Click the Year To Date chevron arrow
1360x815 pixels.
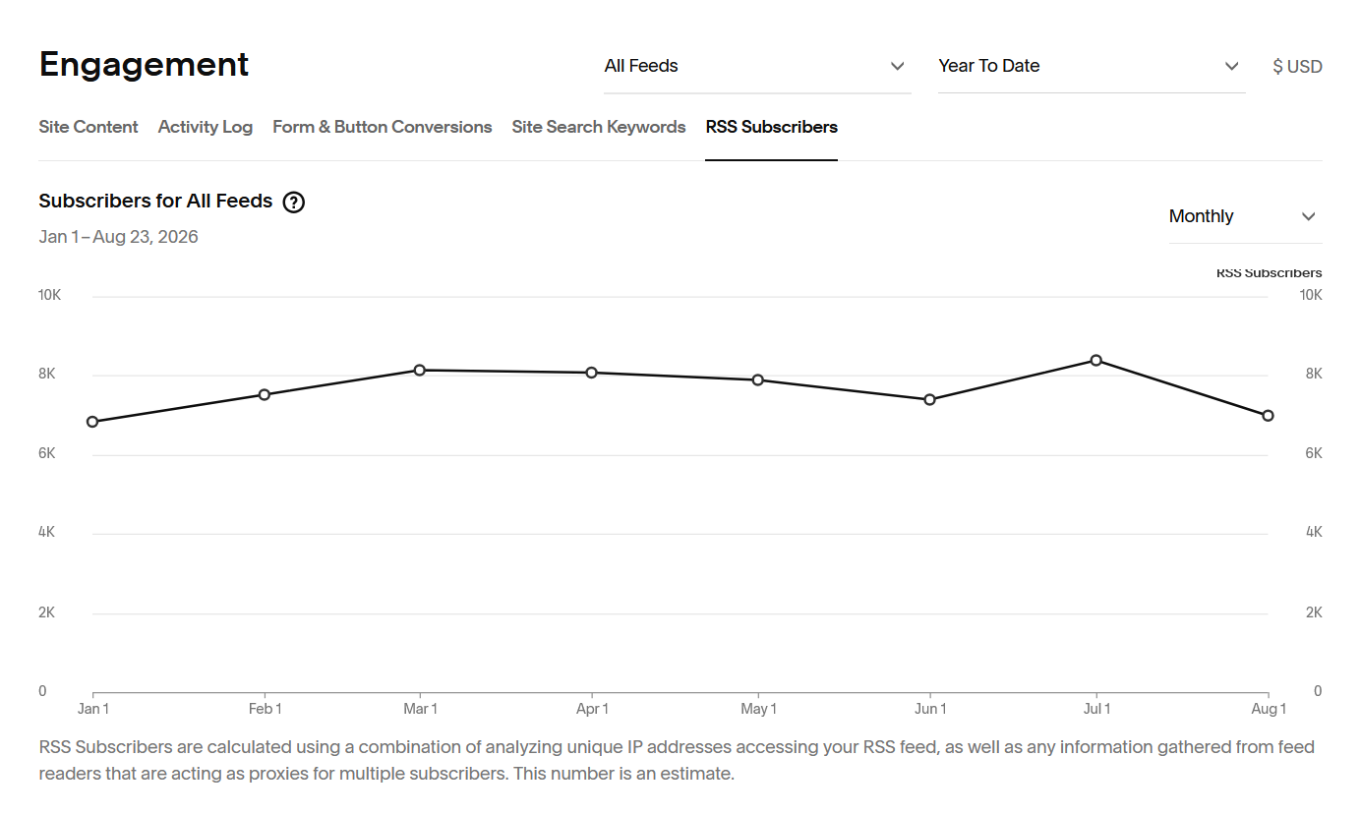(1231, 67)
